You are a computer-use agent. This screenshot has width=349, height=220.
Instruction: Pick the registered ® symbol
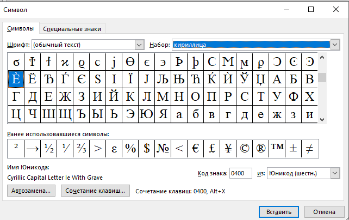click(x=261, y=149)
